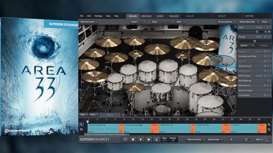Image resolution: width=273 pixels, height=153 pixels.
Task: Select the Crash 5 verse block
Action: pos(244,129)
